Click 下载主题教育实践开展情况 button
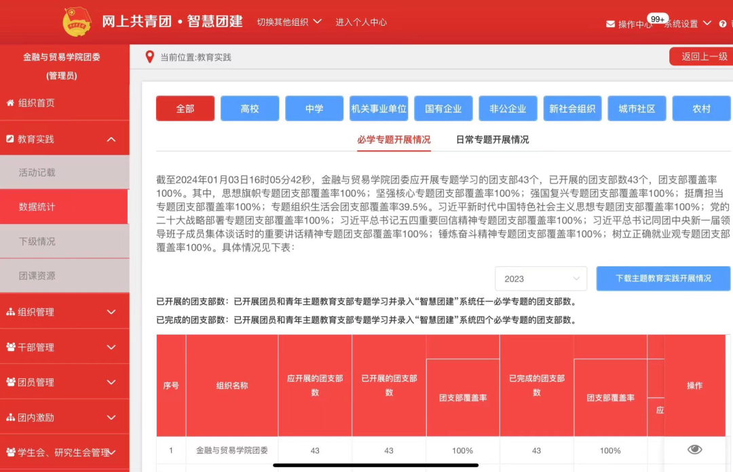This screenshot has width=733, height=472. click(x=663, y=278)
